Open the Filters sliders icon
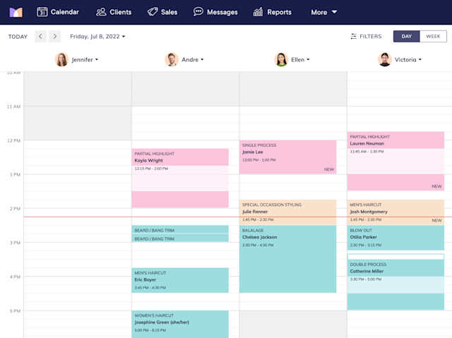This screenshot has height=338, width=452. pos(353,36)
